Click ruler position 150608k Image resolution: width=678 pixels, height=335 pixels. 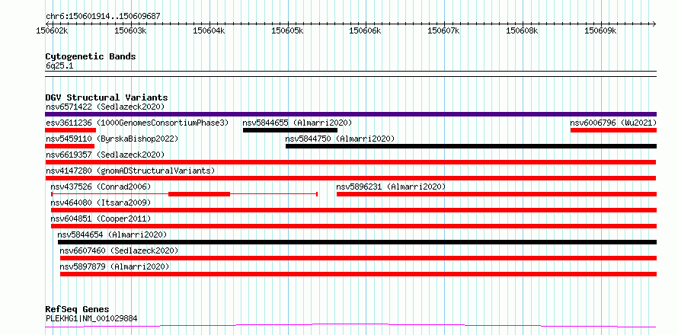523,31
